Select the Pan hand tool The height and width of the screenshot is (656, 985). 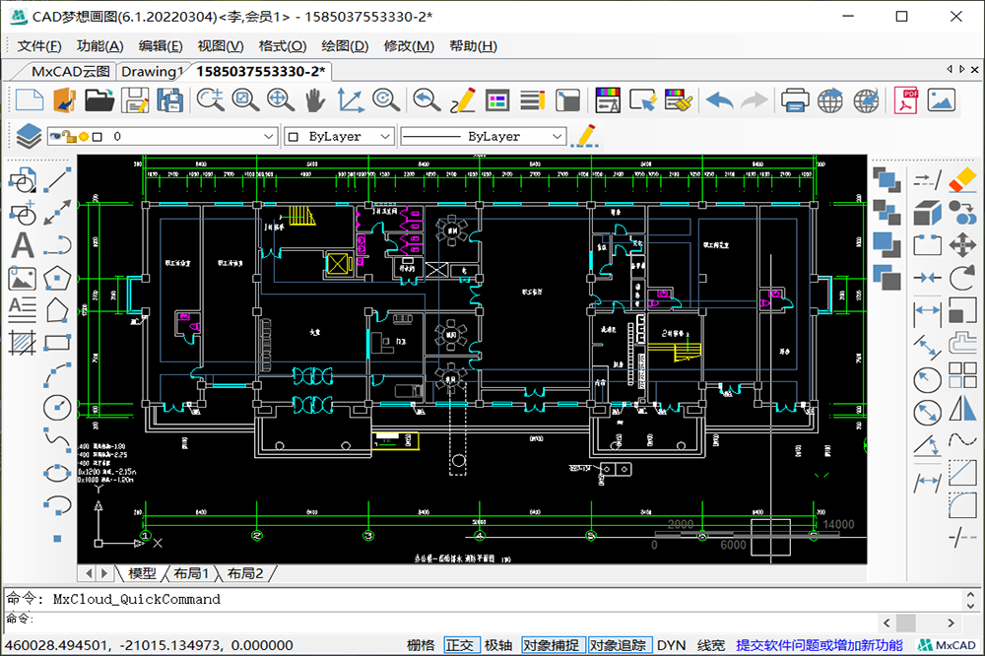click(x=313, y=99)
